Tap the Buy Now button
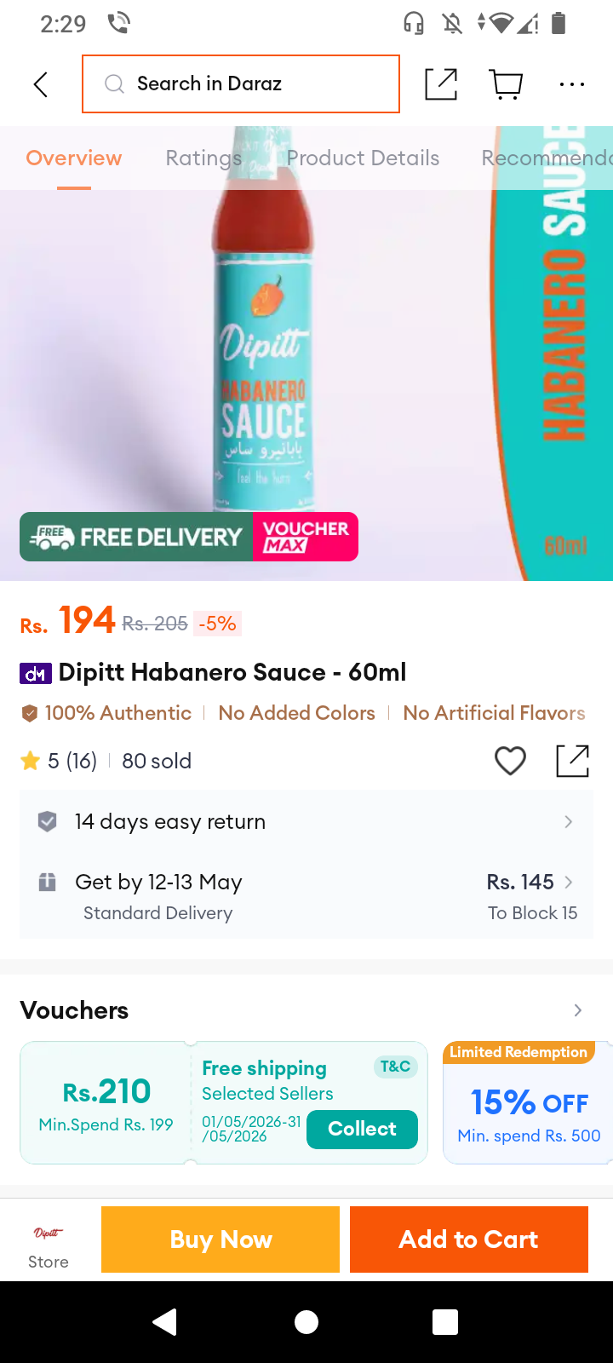This screenshot has height=1363, width=613. tap(221, 1239)
